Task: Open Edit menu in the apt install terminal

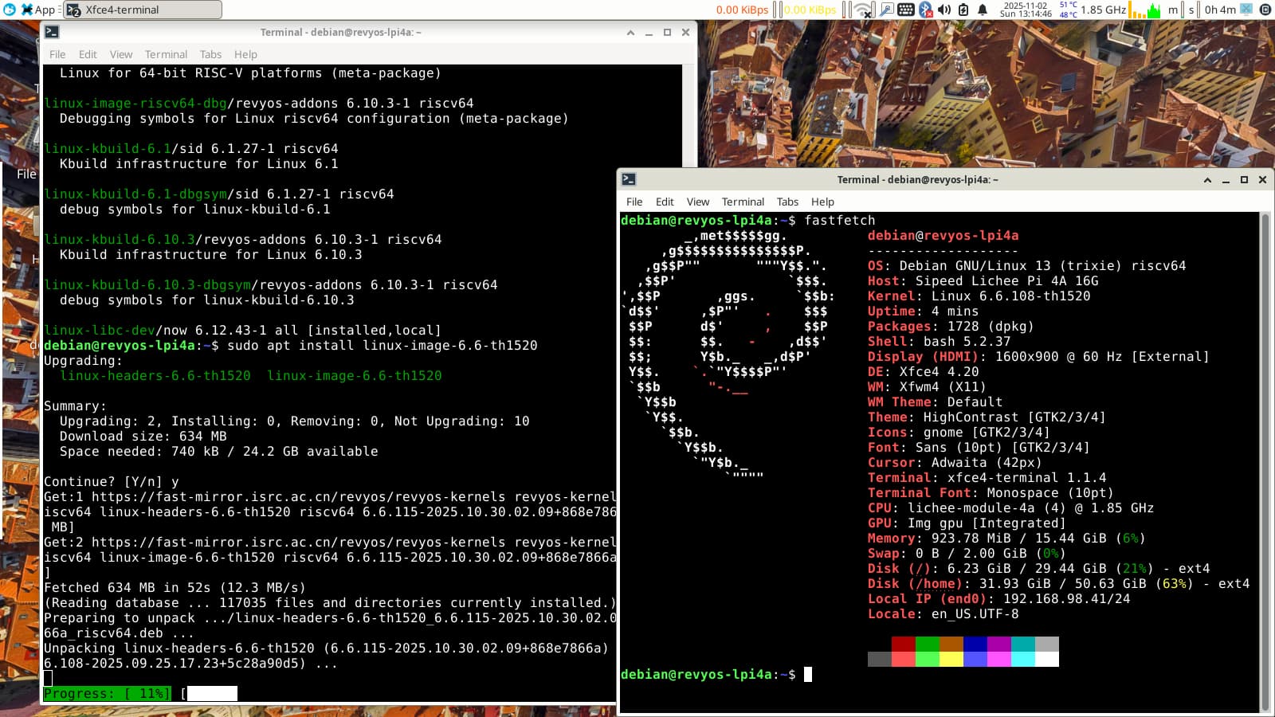Action: (88, 54)
